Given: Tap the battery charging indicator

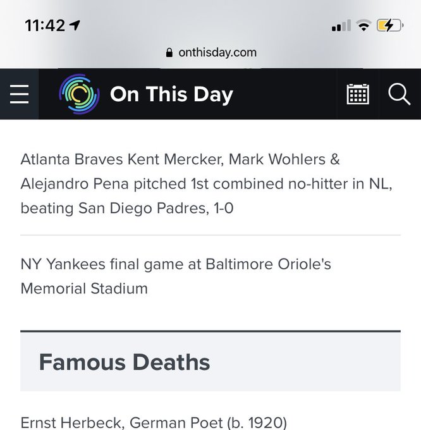Looking at the screenshot, I should click(x=389, y=26).
